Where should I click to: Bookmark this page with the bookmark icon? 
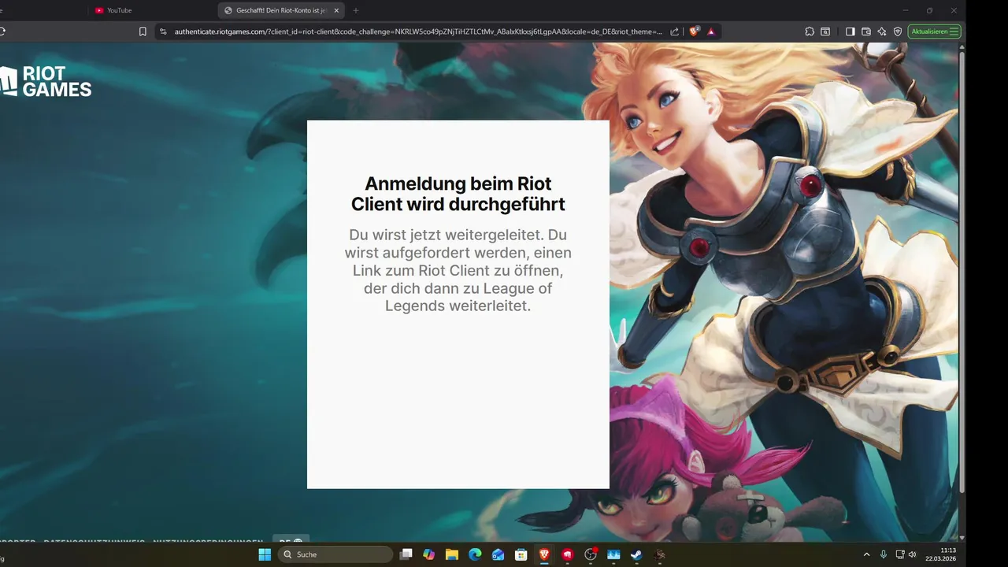tap(143, 31)
